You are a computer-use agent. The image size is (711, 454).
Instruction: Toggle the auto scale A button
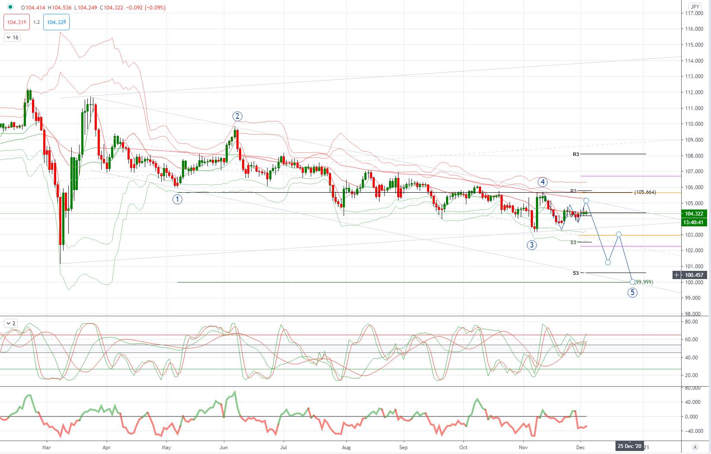(695, 447)
